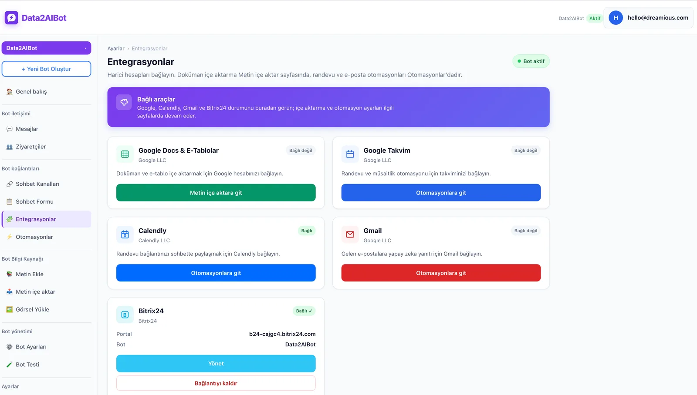Open Bot Ayarları in the sidebar

click(47, 347)
